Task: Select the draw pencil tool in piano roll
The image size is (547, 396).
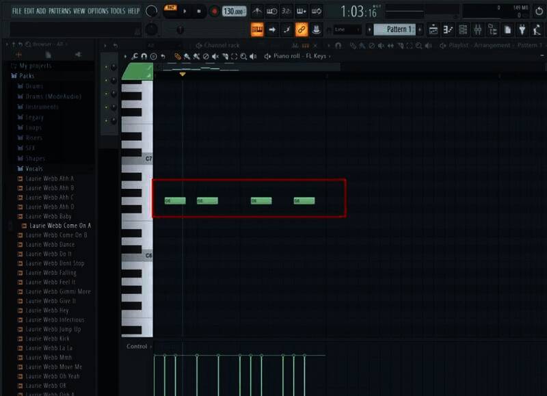Action: tap(178, 57)
